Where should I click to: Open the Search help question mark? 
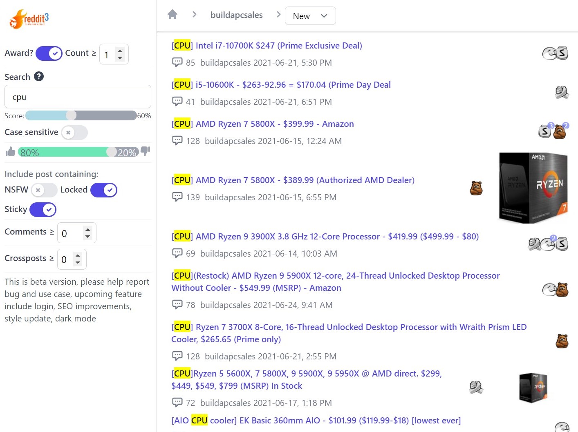click(39, 76)
